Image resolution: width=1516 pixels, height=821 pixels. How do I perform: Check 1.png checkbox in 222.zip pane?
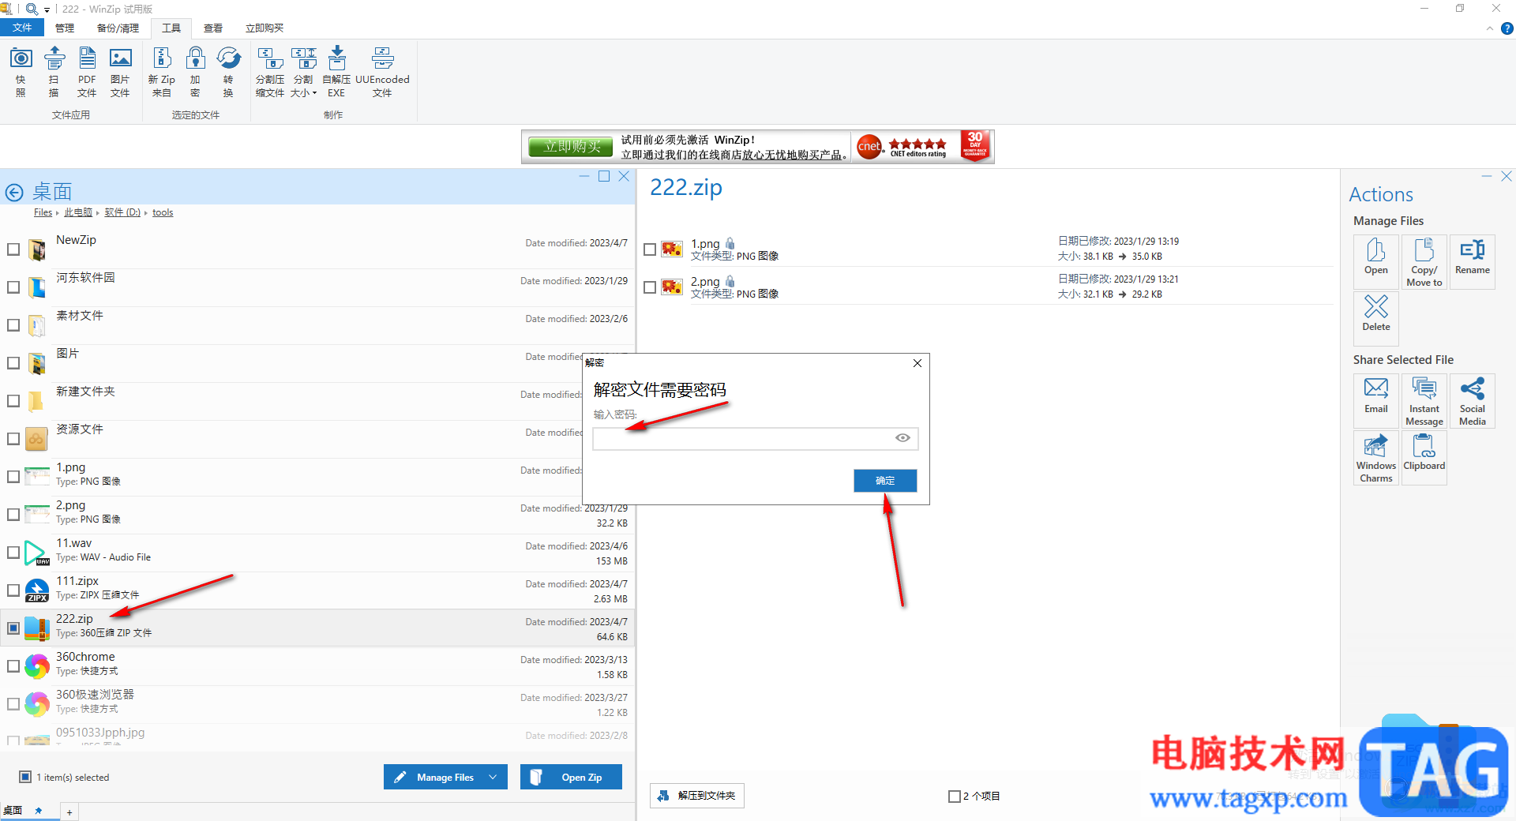[650, 249]
